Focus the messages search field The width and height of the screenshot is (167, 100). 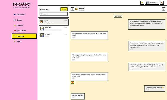pyautogui.click(x=53, y=14)
